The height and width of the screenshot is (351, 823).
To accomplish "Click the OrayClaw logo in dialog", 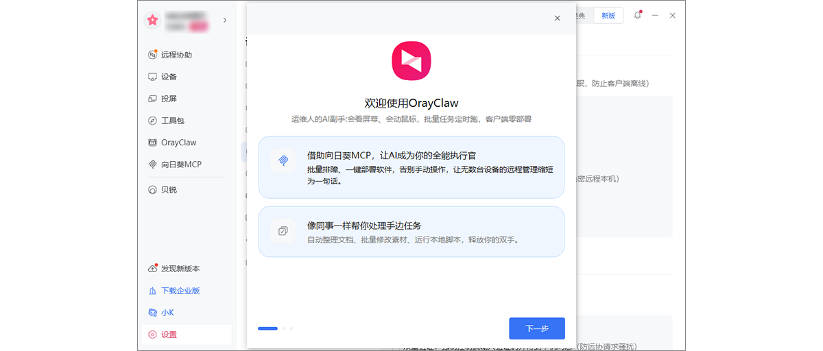I will (411, 61).
